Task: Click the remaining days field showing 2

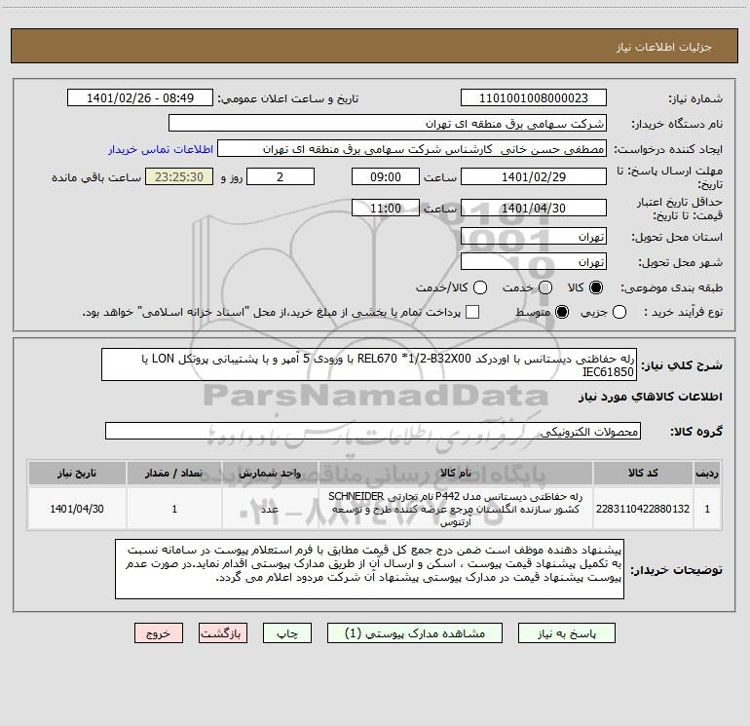Action: (281, 176)
